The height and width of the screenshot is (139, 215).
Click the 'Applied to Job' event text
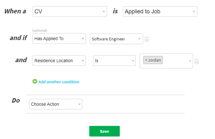[x=142, y=12]
